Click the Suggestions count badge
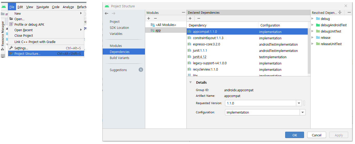The width and height of the screenshot is (355, 144). point(141,70)
